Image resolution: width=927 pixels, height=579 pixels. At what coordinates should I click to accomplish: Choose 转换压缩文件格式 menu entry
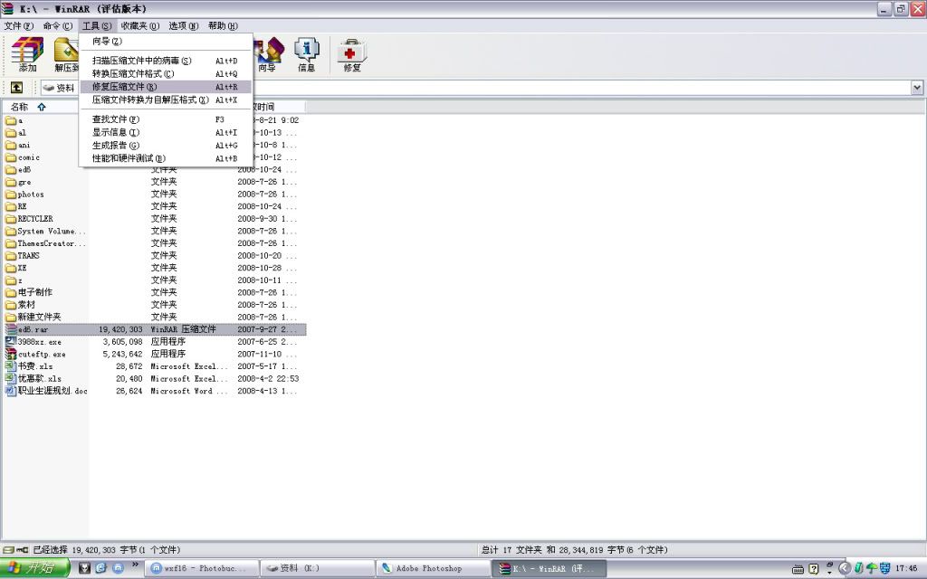point(166,74)
